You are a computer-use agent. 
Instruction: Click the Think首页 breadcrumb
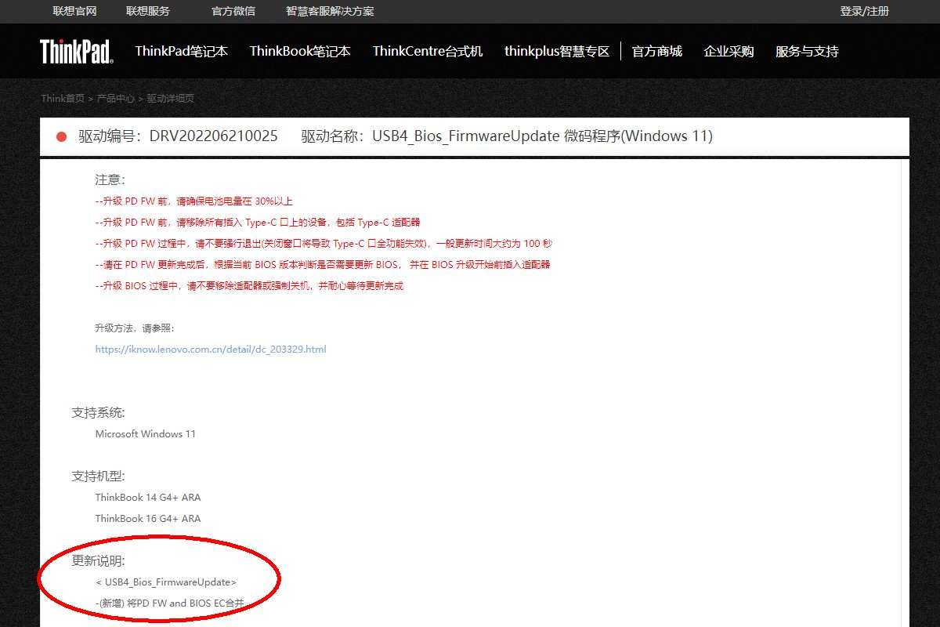(x=63, y=99)
